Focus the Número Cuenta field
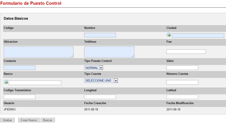226x124 pixels. [x=182, y=82]
